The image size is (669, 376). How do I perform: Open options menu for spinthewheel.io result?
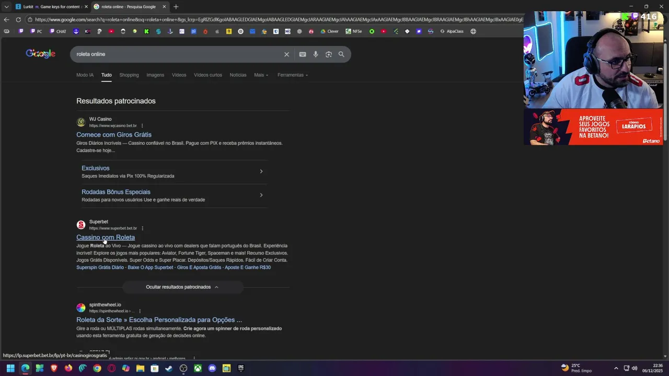(140, 311)
